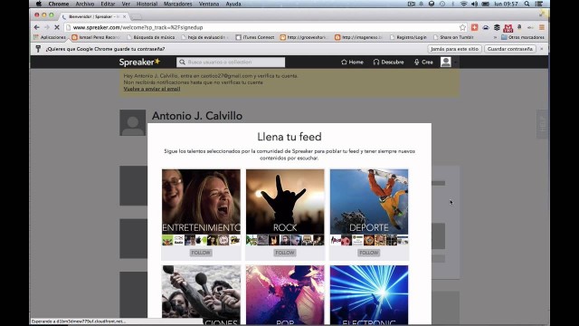Stop loading the page with the X button

tap(57, 27)
